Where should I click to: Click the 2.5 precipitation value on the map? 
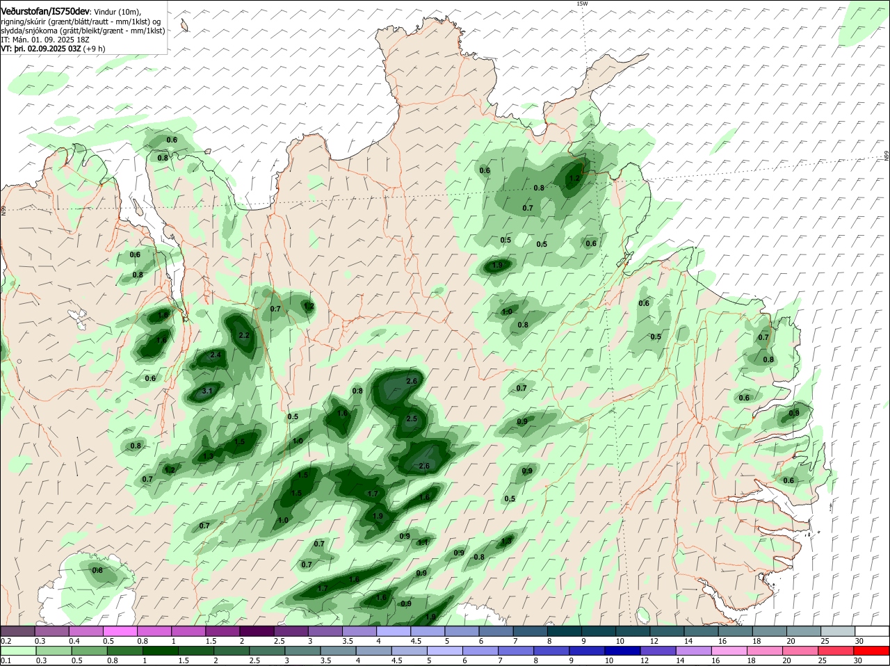click(412, 419)
